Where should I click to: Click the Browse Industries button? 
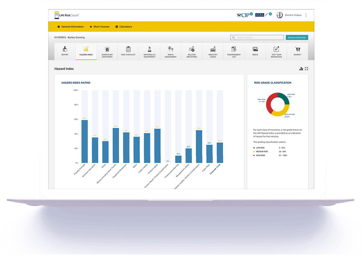[296, 37]
